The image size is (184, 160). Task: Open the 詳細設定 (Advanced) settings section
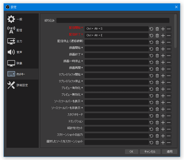(22, 85)
